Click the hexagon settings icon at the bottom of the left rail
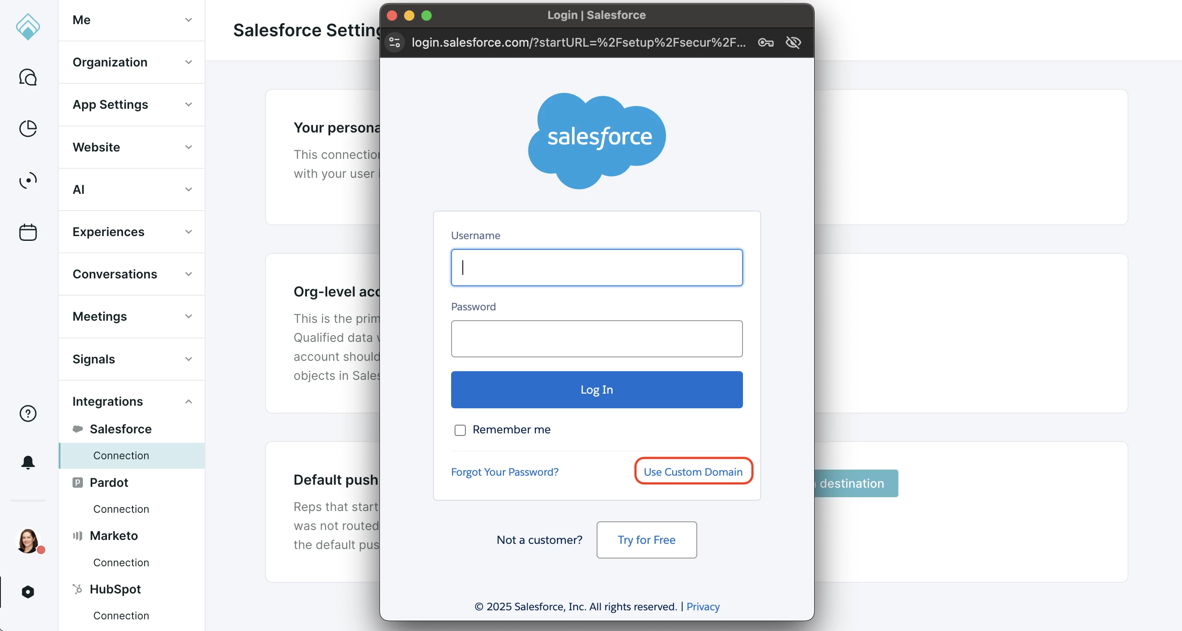The image size is (1182, 631). [x=28, y=592]
